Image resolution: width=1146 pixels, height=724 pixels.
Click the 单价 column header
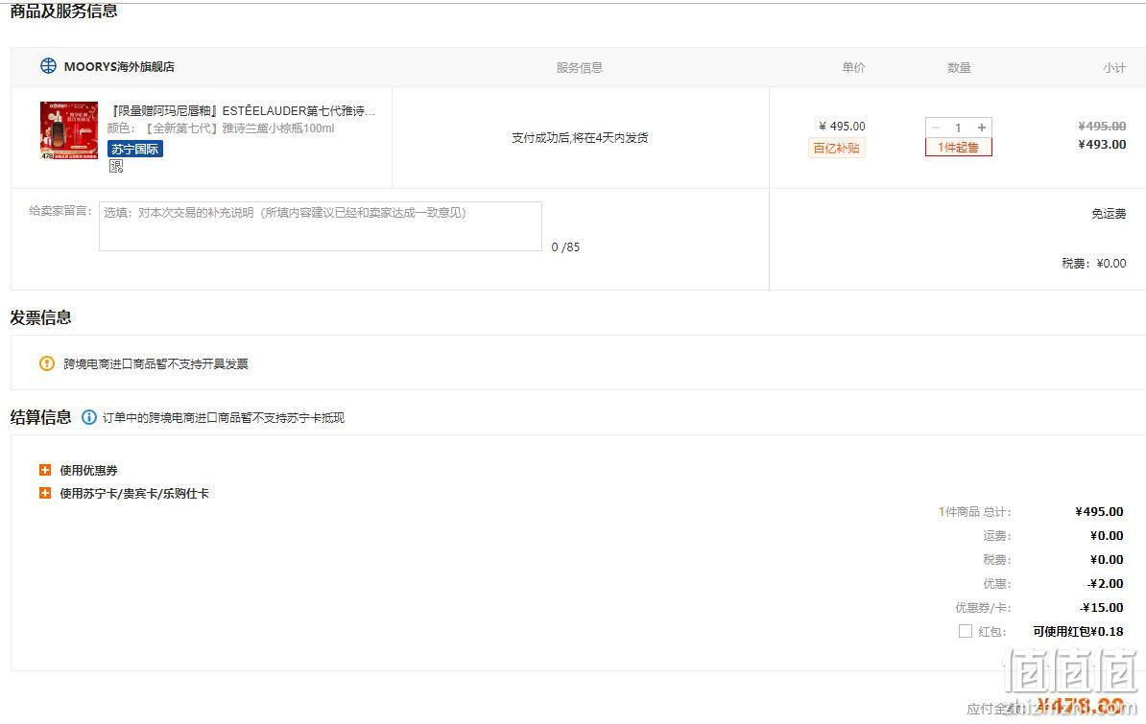click(853, 67)
